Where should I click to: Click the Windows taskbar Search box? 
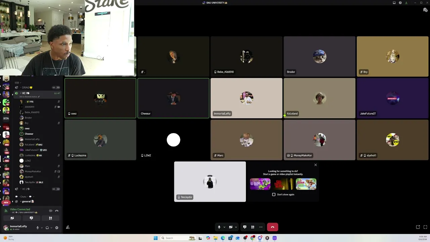click(178, 238)
